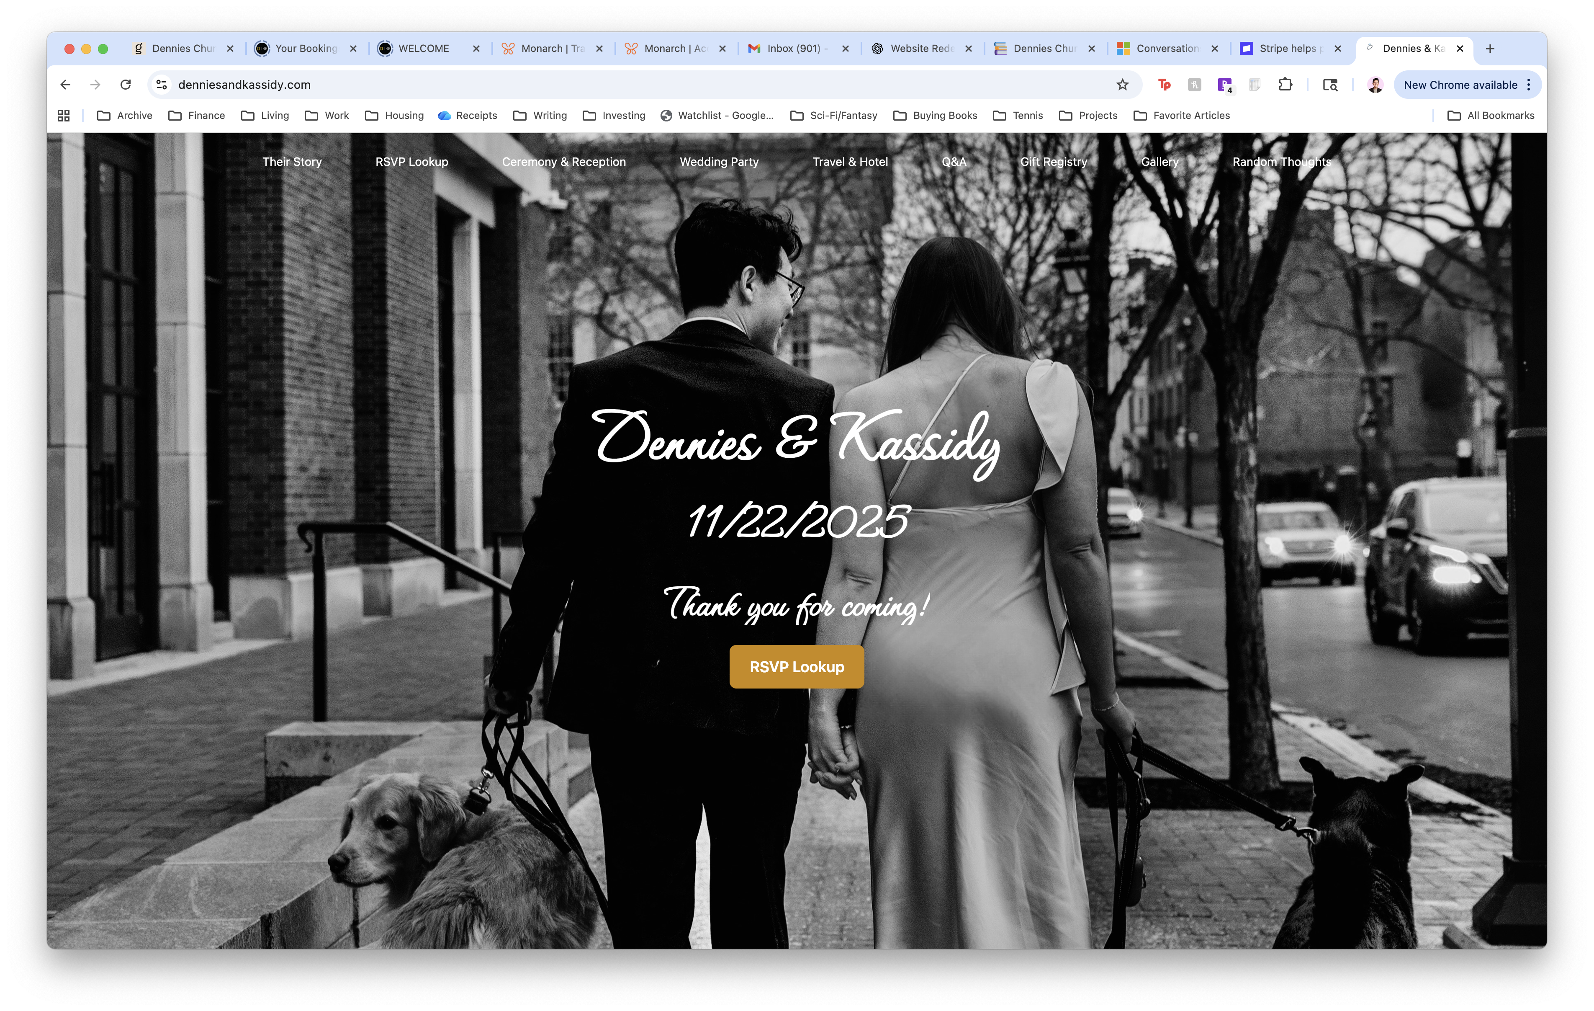Open the three-dot Chrome menu
This screenshot has height=1011, width=1594.
[1528, 85]
